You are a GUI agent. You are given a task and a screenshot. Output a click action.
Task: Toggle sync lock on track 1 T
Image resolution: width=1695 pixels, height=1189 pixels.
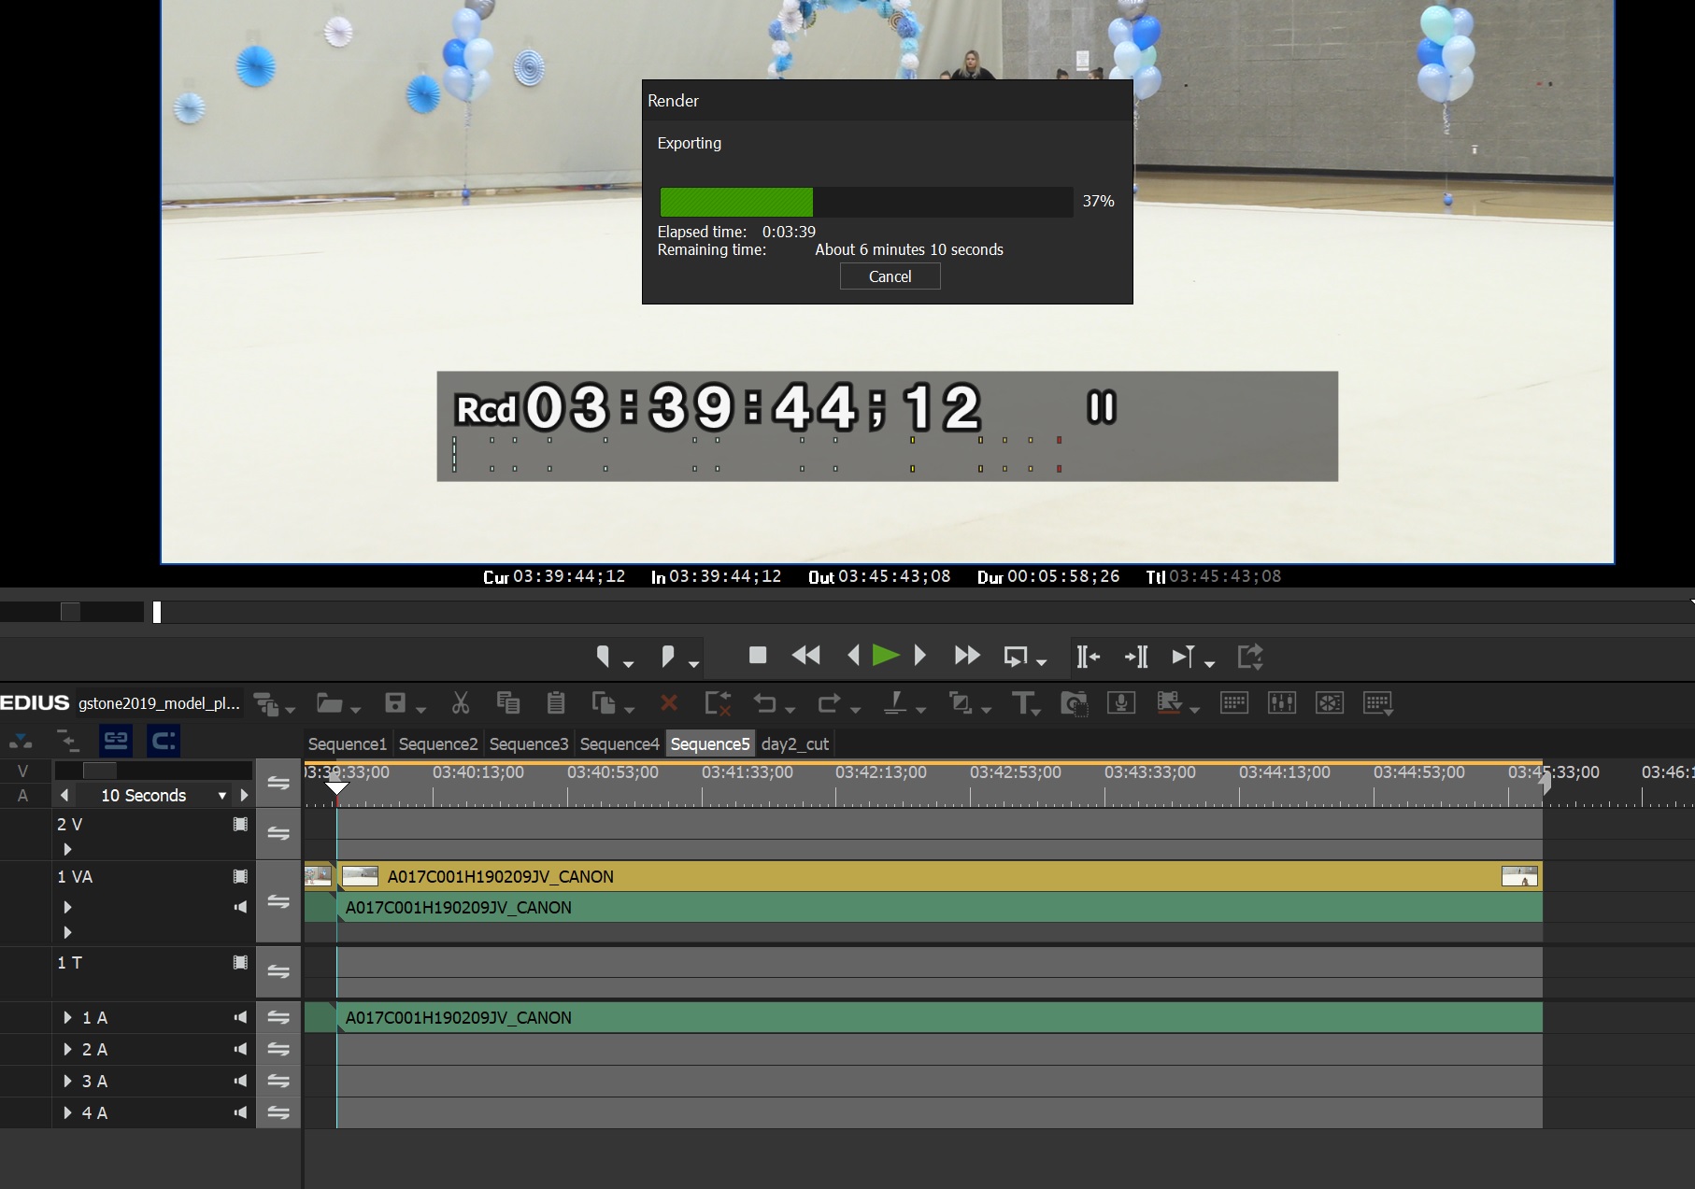pos(278,971)
